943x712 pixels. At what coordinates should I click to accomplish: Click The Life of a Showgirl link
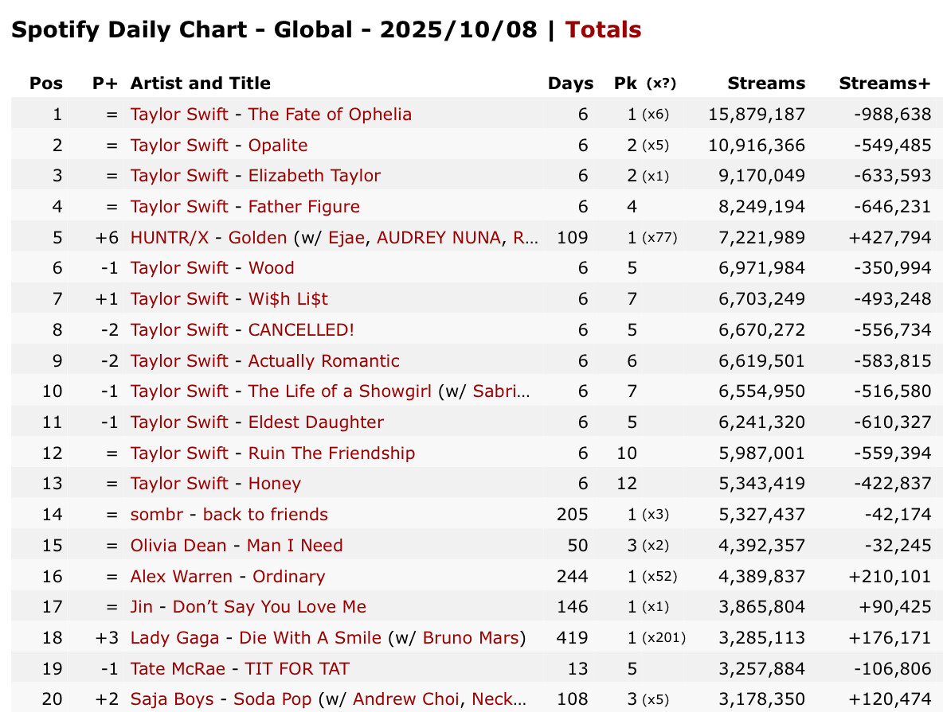tap(340, 391)
